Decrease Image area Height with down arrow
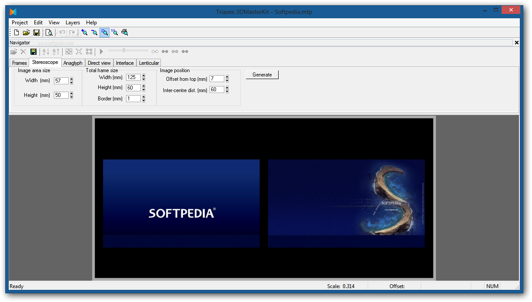The image size is (532, 302). [x=72, y=97]
